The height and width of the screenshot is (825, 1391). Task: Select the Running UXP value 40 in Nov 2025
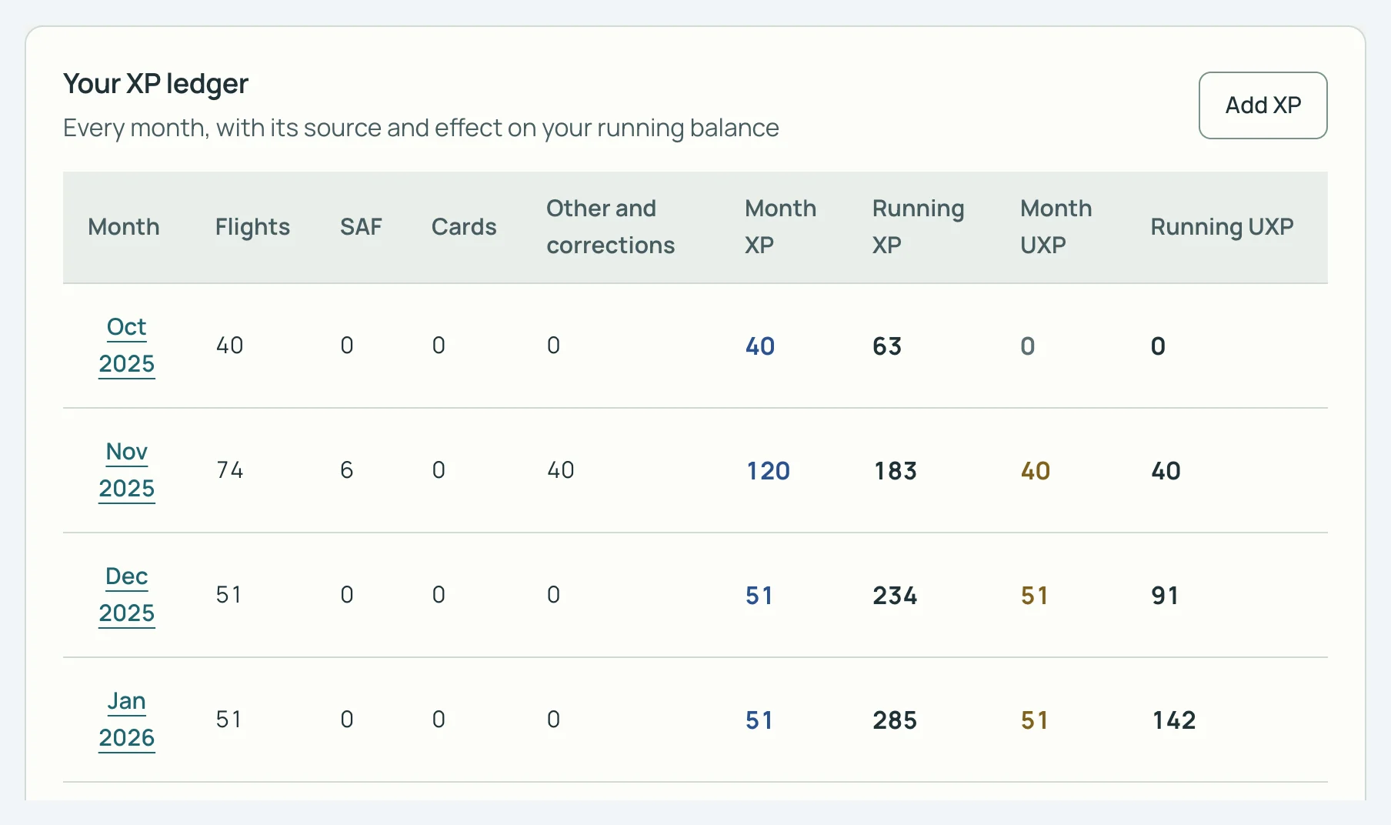1166,471
